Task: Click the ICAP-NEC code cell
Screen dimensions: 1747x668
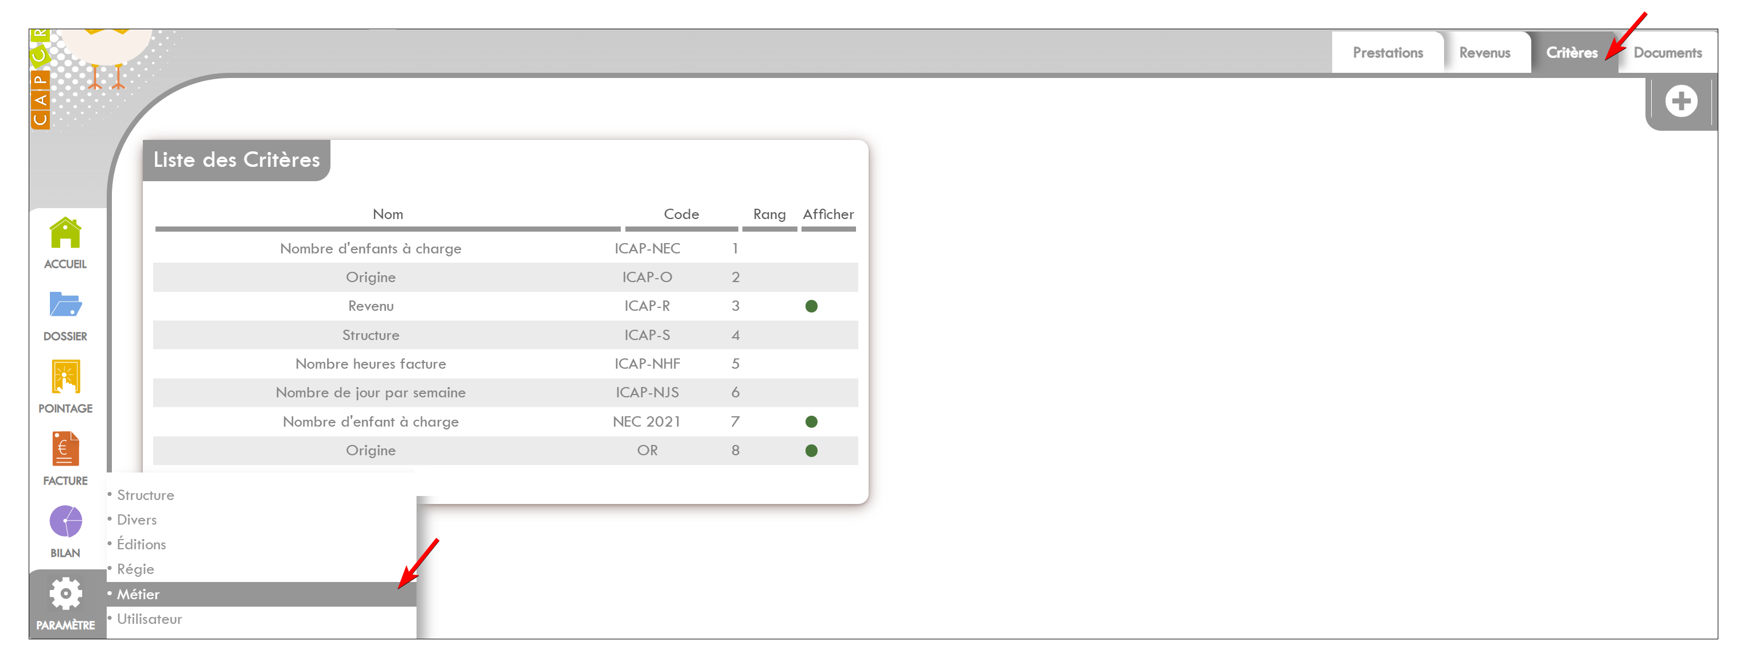Action: 647,249
